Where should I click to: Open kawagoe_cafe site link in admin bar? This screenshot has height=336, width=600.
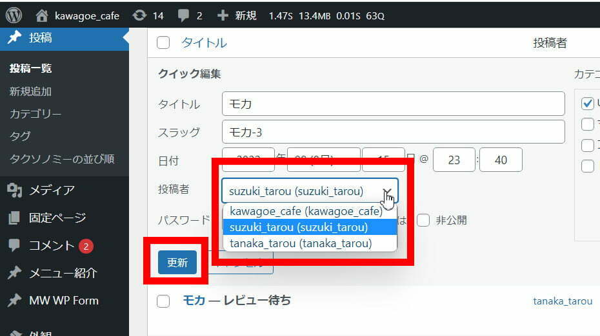tap(87, 15)
